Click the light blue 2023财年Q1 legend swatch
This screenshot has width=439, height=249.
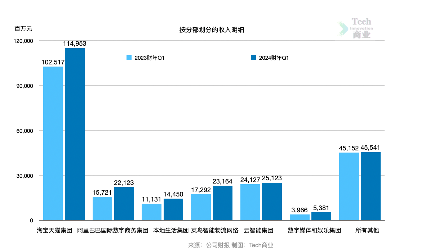pos(129,58)
